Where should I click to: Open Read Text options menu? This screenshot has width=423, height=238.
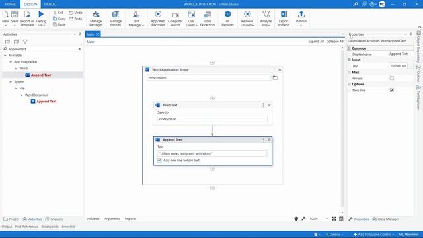[263, 105]
